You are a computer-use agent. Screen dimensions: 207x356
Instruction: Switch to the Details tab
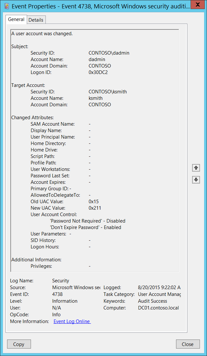(36, 20)
